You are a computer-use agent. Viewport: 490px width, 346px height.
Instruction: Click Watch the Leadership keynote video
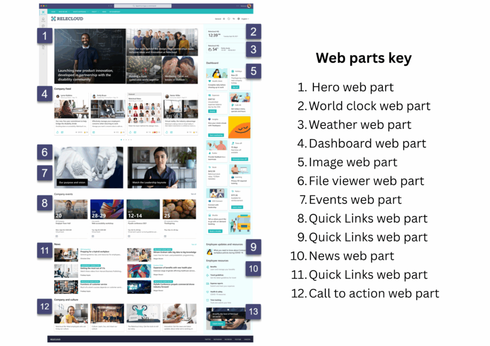coord(162,168)
